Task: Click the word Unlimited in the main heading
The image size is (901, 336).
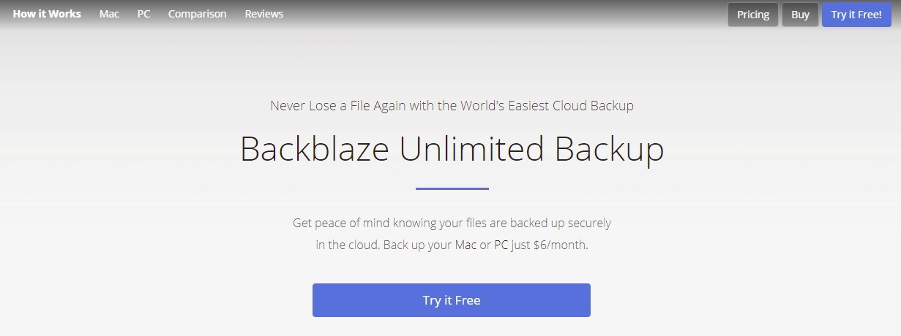Action: (471, 149)
